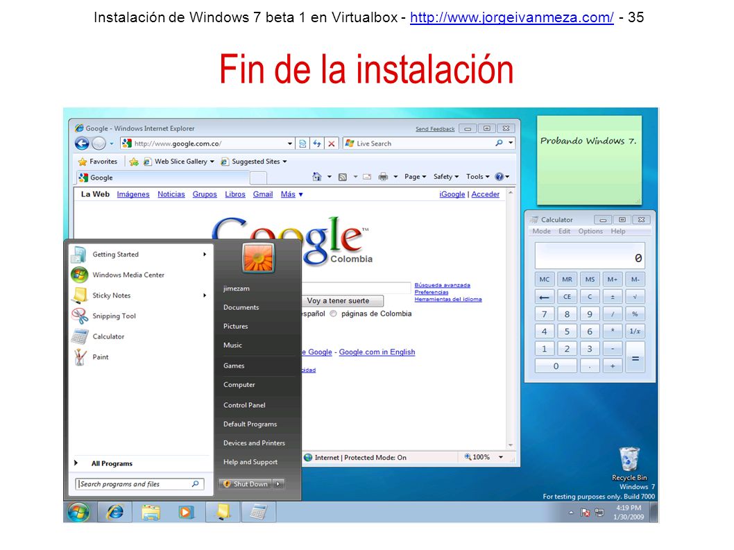The height and width of the screenshot is (550, 734).
Task: Click 'Search programs and files' box
Action: click(x=139, y=484)
